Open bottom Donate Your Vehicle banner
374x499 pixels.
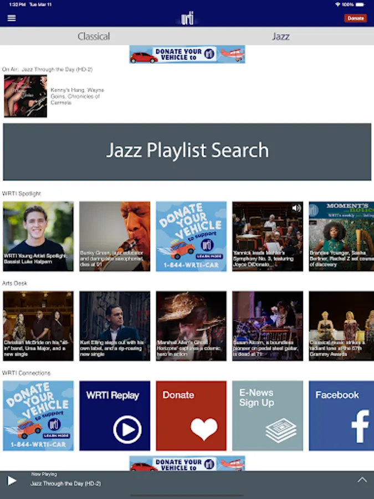coord(187,464)
